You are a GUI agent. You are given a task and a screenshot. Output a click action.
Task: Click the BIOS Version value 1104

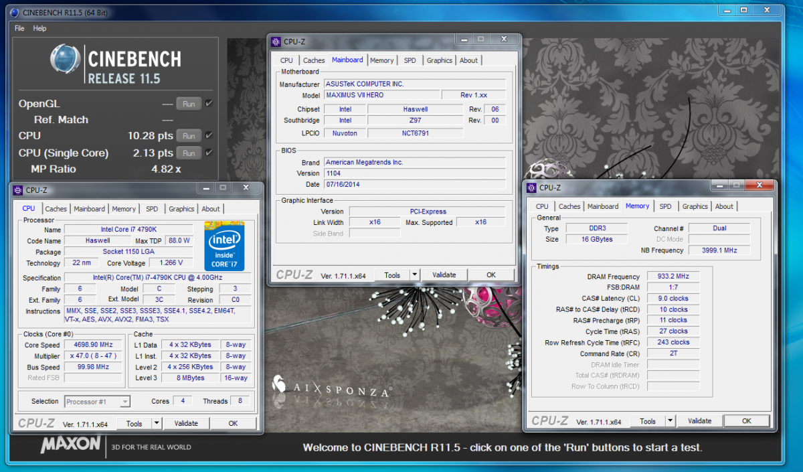[x=415, y=173]
